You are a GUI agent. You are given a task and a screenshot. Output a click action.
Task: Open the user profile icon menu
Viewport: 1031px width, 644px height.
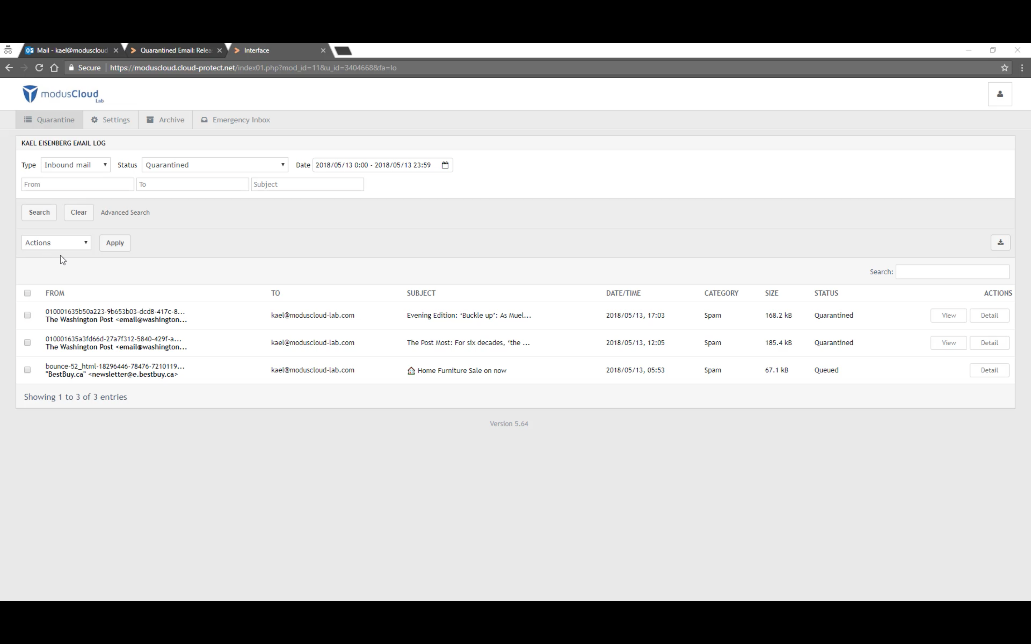[x=999, y=94]
